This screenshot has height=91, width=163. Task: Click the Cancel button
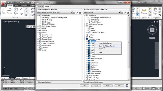click(96, 86)
